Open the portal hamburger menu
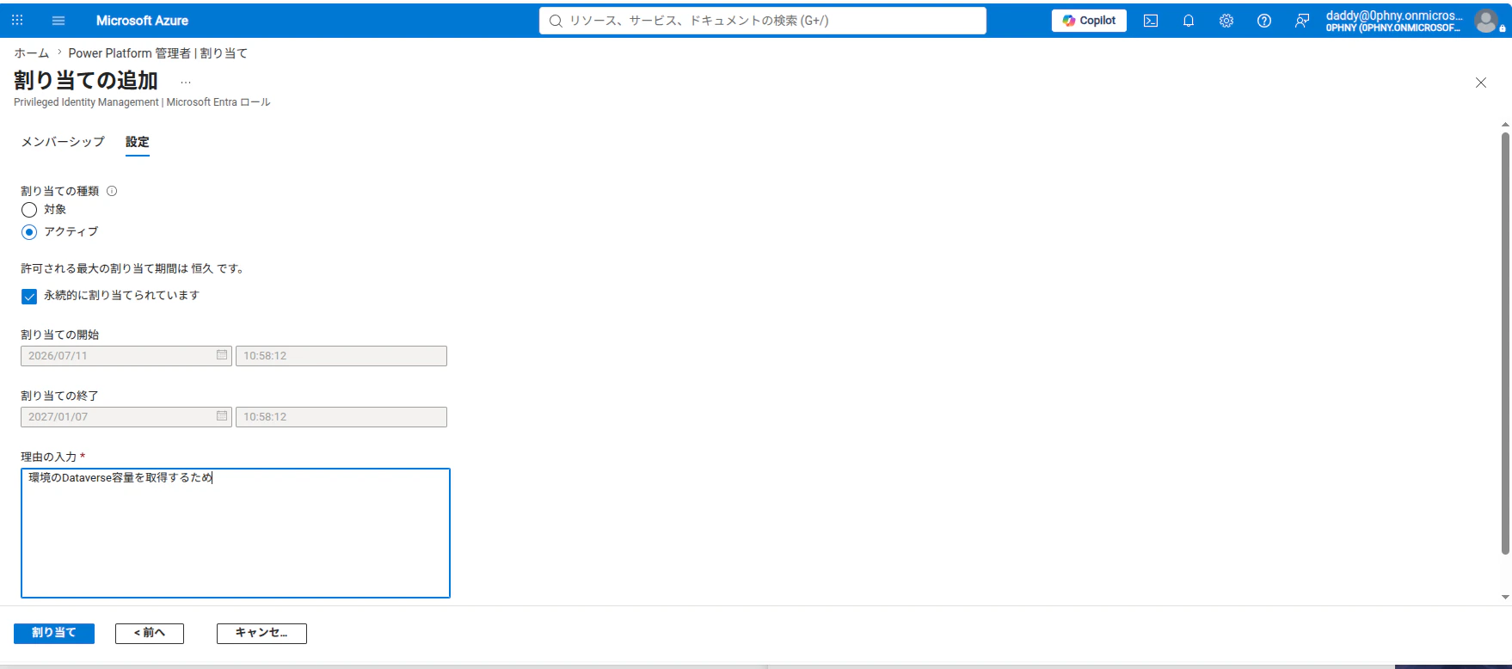1512x669 pixels. point(58,21)
